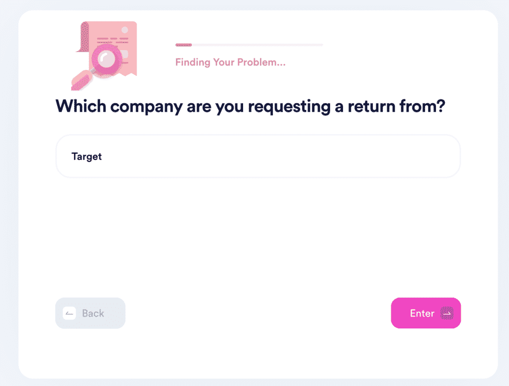
Task: Click the back arrow icon
Action: [70, 313]
